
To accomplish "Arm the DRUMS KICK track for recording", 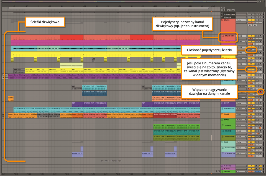I will (261, 36).
